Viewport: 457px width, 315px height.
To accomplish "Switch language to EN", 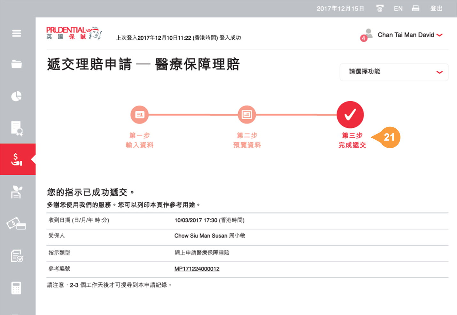I will click(x=398, y=9).
